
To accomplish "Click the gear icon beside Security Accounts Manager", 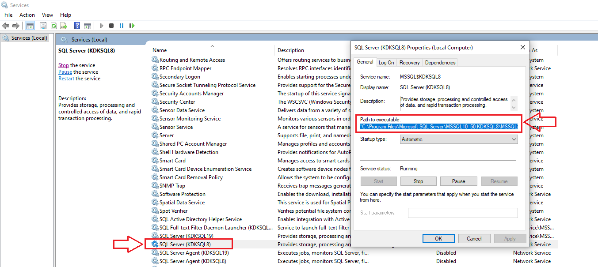I will [155, 93].
